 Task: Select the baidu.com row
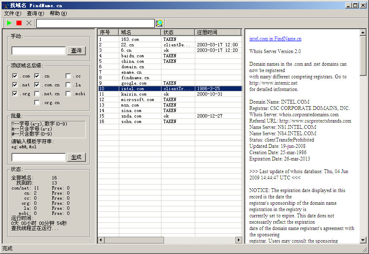point(169,56)
